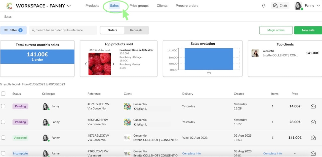Switch to the Requests tab
This screenshot has height=157, width=322.
pos(136,30)
